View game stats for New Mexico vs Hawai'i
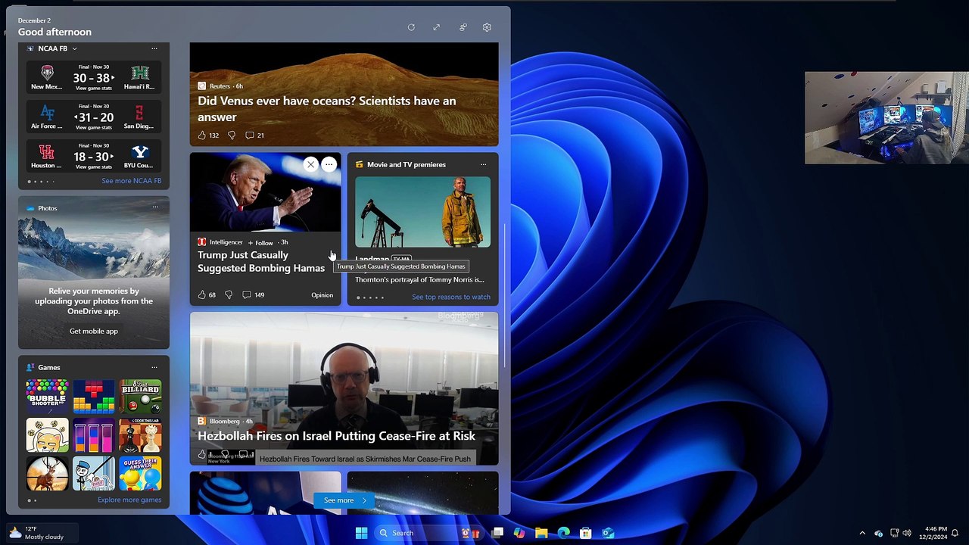Image resolution: width=969 pixels, height=545 pixels. pyautogui.click(x=94, y=88)
